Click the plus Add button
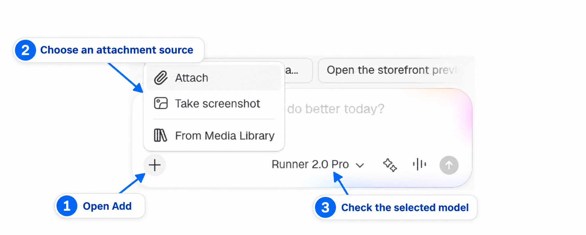The height and width of the screenshot is (235, 586). coord(155,165)
